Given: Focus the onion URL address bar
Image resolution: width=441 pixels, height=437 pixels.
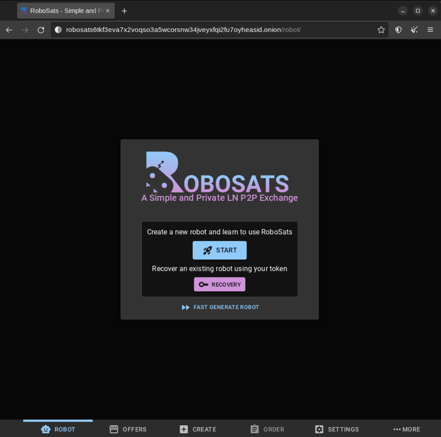Looking at the screenshot, I should point(212,30).
